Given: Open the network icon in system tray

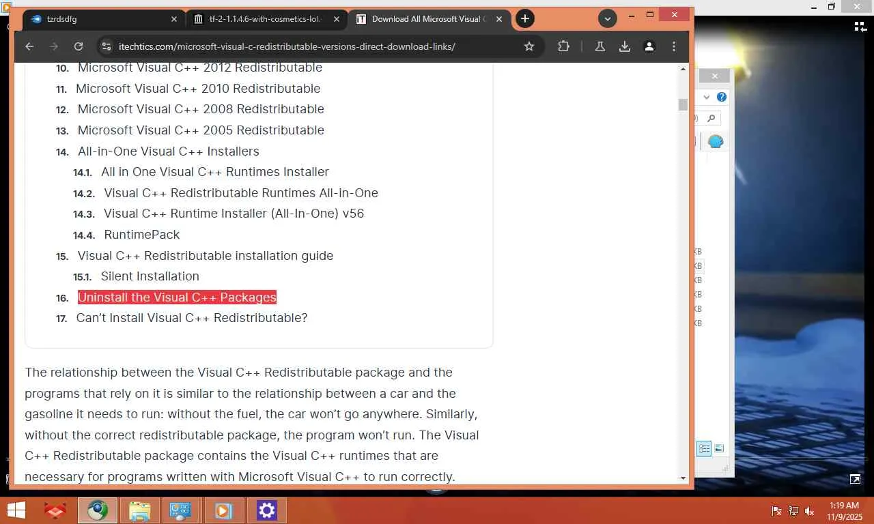Looking at the screenshot, I should click(793, 511).
